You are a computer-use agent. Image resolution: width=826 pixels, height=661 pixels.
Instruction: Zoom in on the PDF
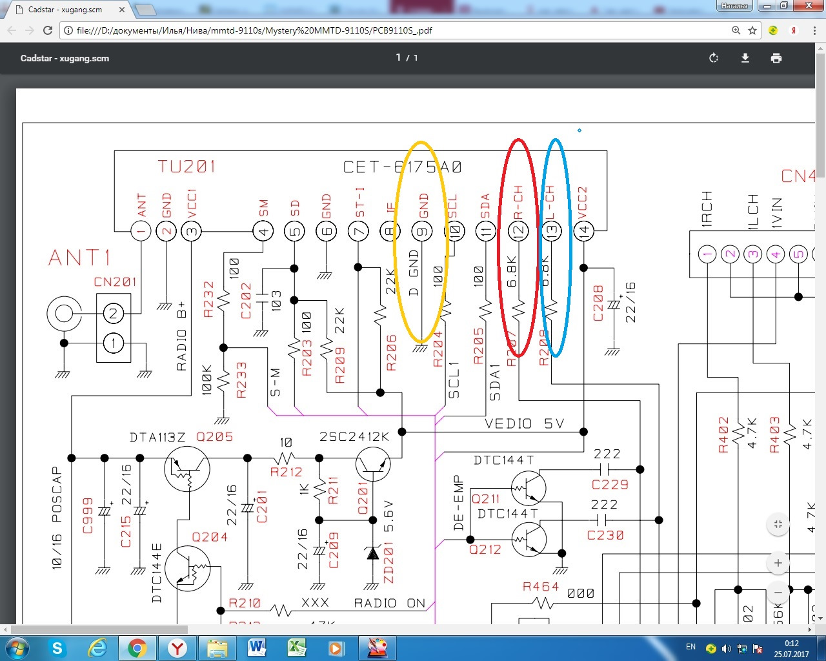pyautogui.click(x=778, y=563)
